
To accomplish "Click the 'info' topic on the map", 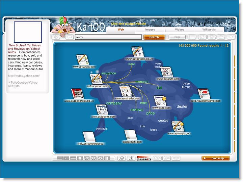I will (x=142, y=126).
